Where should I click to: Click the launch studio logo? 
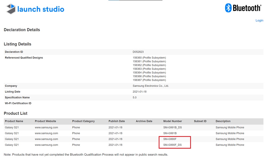(x=35, y=9)
